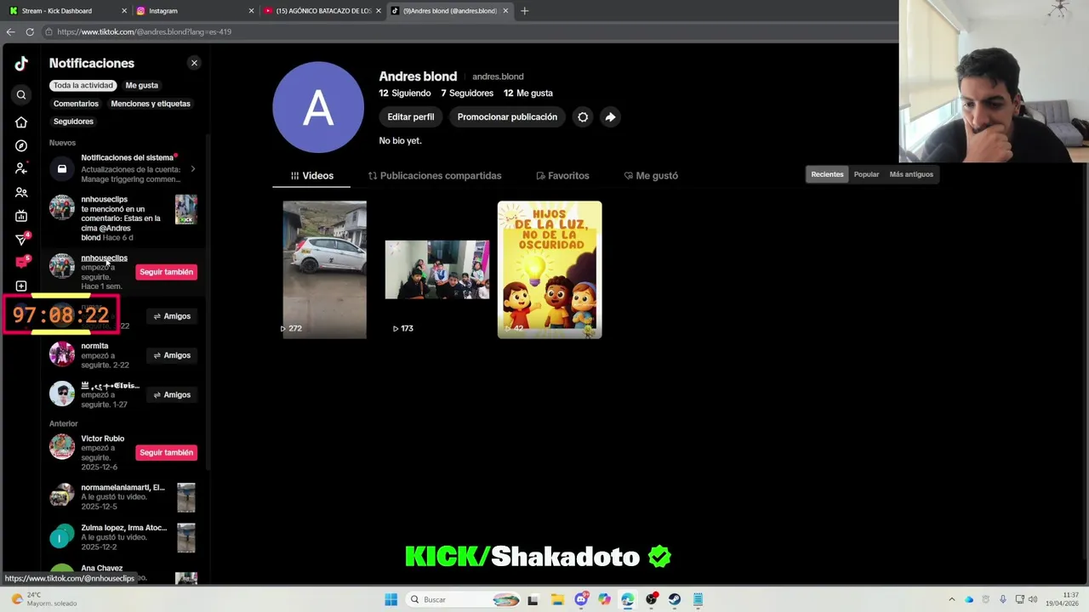The image size is (1089, 612).
Task: Close the Notificaciones panel
Action: 194,63
